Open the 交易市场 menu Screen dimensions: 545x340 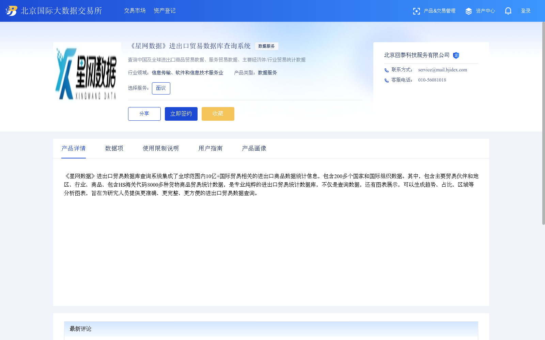135,11
